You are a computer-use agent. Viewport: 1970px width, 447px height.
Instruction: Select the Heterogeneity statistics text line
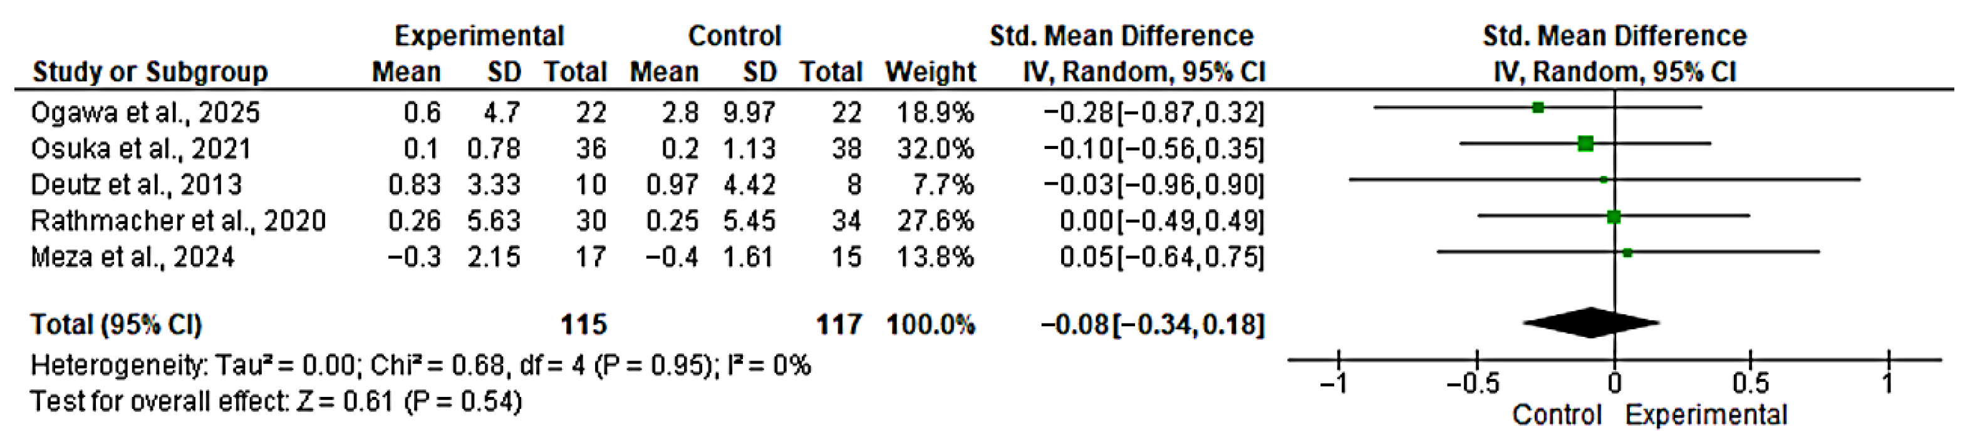(x=420, y=365)
